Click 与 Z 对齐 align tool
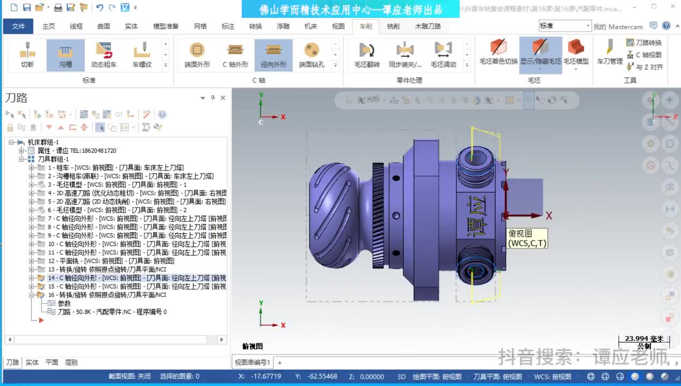The width and height of the screenshot is (681, 386). pyautogui.click(x=644, y=67)
